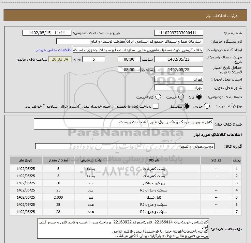Click the ردیف column header
This screenshot has width=251, height=243.
tap(237, 160)
